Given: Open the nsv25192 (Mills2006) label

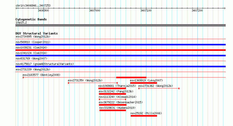Looking at the screenshot, I should click(x=146, y=113).
